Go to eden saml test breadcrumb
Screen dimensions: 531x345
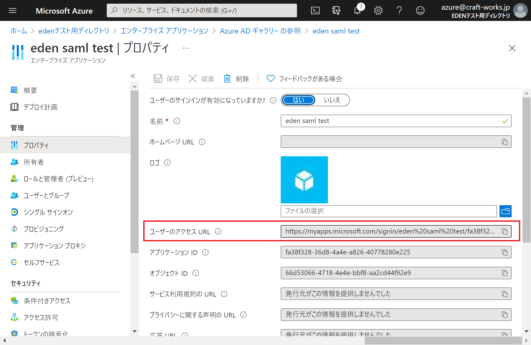coord(336,31)
